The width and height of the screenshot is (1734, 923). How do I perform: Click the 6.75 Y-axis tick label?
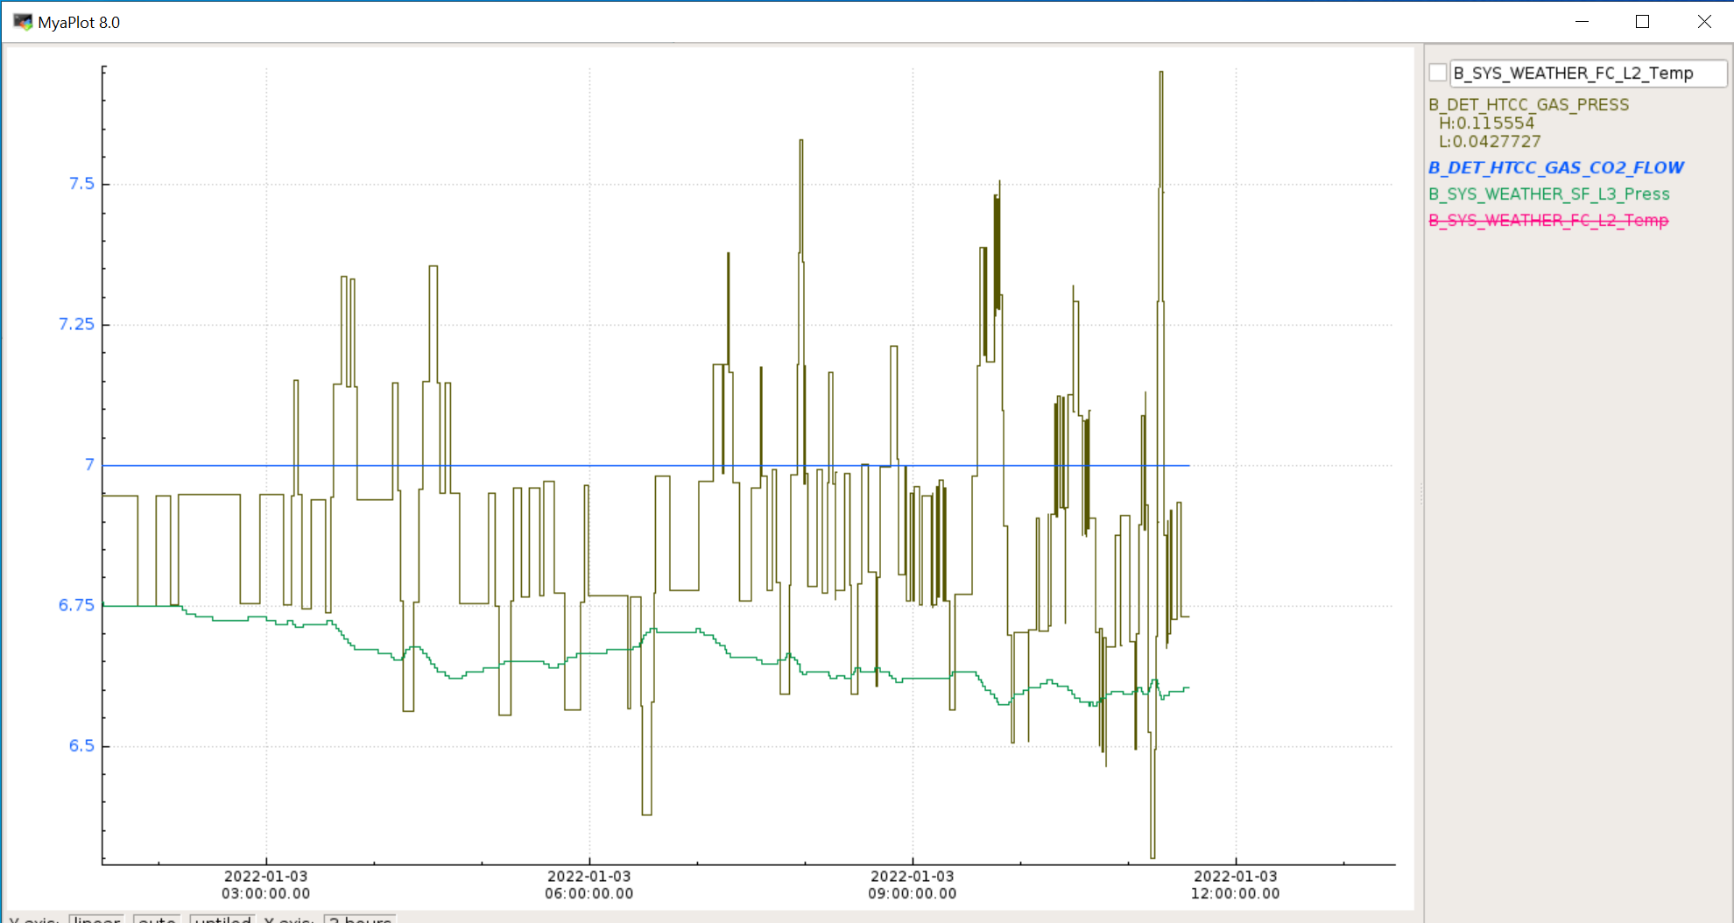(x=76, y=606)
